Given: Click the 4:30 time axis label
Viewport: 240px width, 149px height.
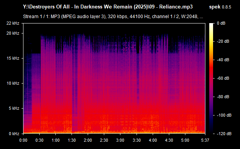Looking at the screenshot, I should click(x=169, y=140).
